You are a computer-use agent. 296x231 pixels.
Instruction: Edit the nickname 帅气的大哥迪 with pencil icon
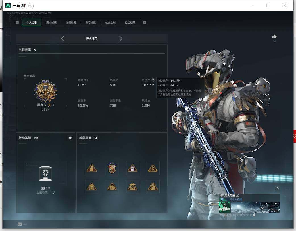click(237, 195)
